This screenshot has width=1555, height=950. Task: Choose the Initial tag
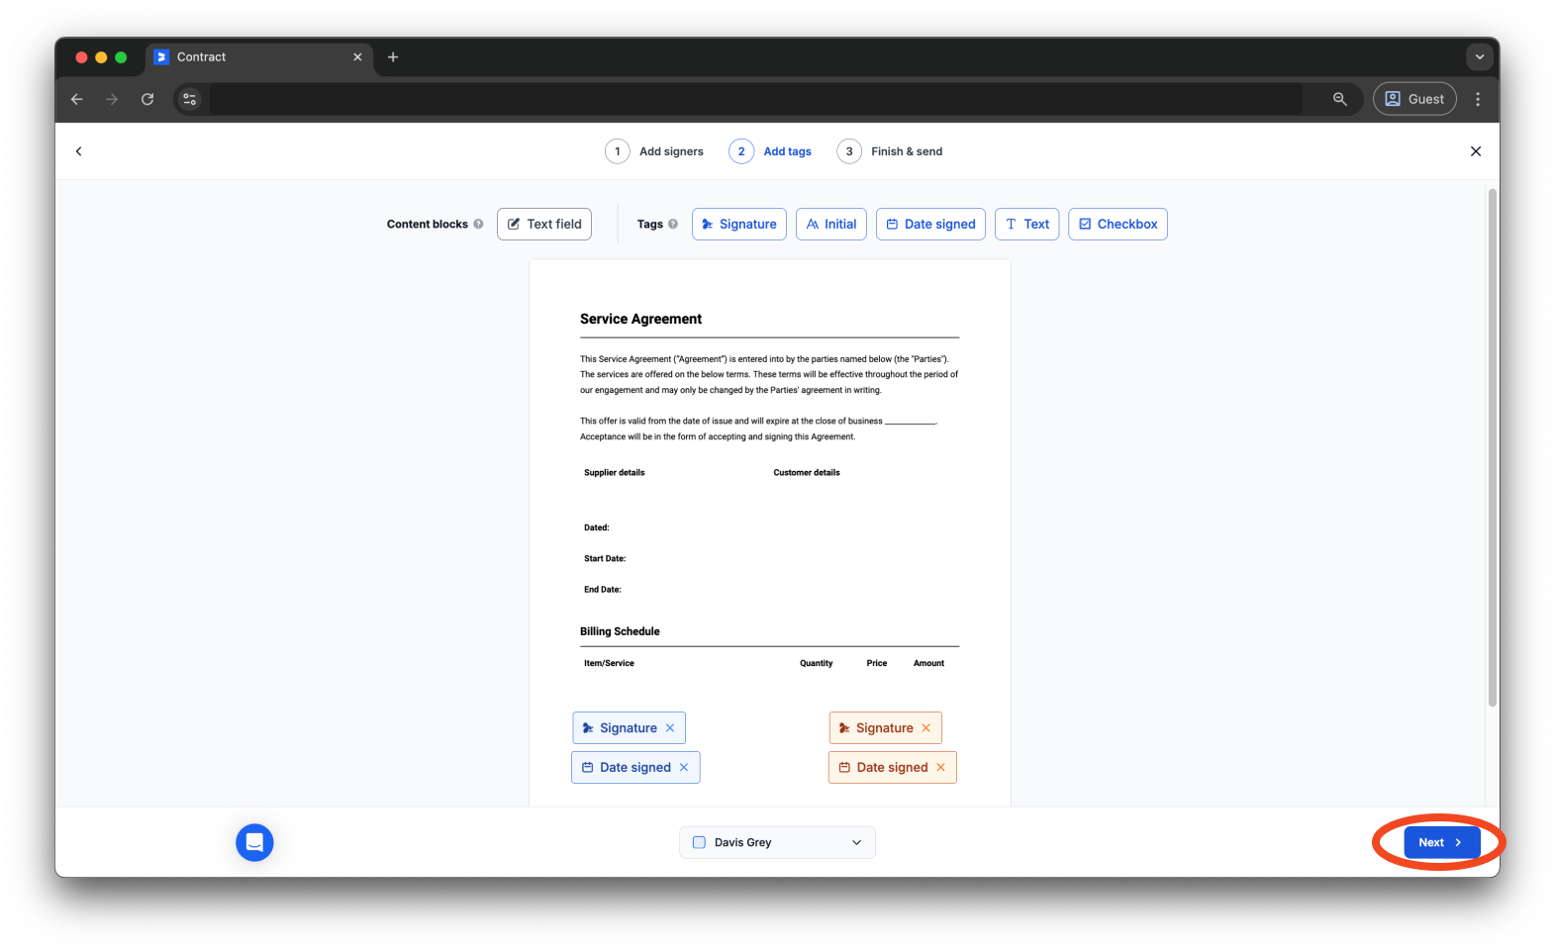click(831, 225)
